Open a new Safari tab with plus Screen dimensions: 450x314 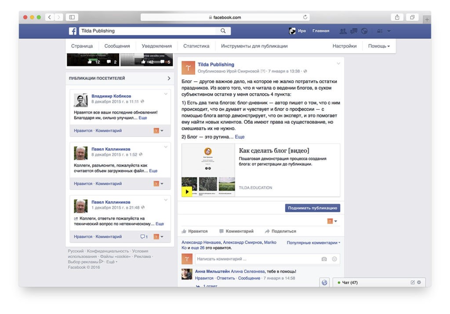[x=427, y=19]
